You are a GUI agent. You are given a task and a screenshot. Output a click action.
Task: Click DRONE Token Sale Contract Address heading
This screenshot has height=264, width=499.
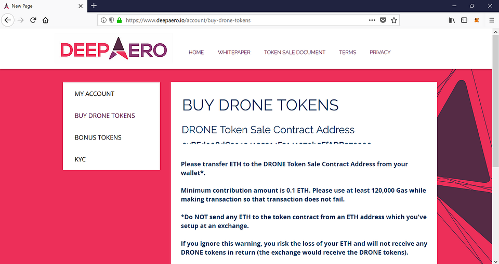268,130
